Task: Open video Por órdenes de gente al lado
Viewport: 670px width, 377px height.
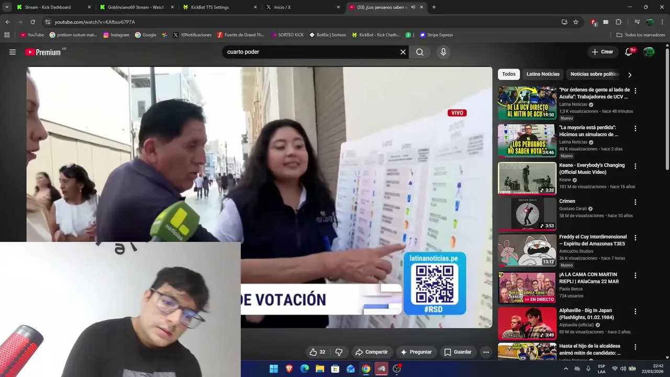Action: point(595,93)
